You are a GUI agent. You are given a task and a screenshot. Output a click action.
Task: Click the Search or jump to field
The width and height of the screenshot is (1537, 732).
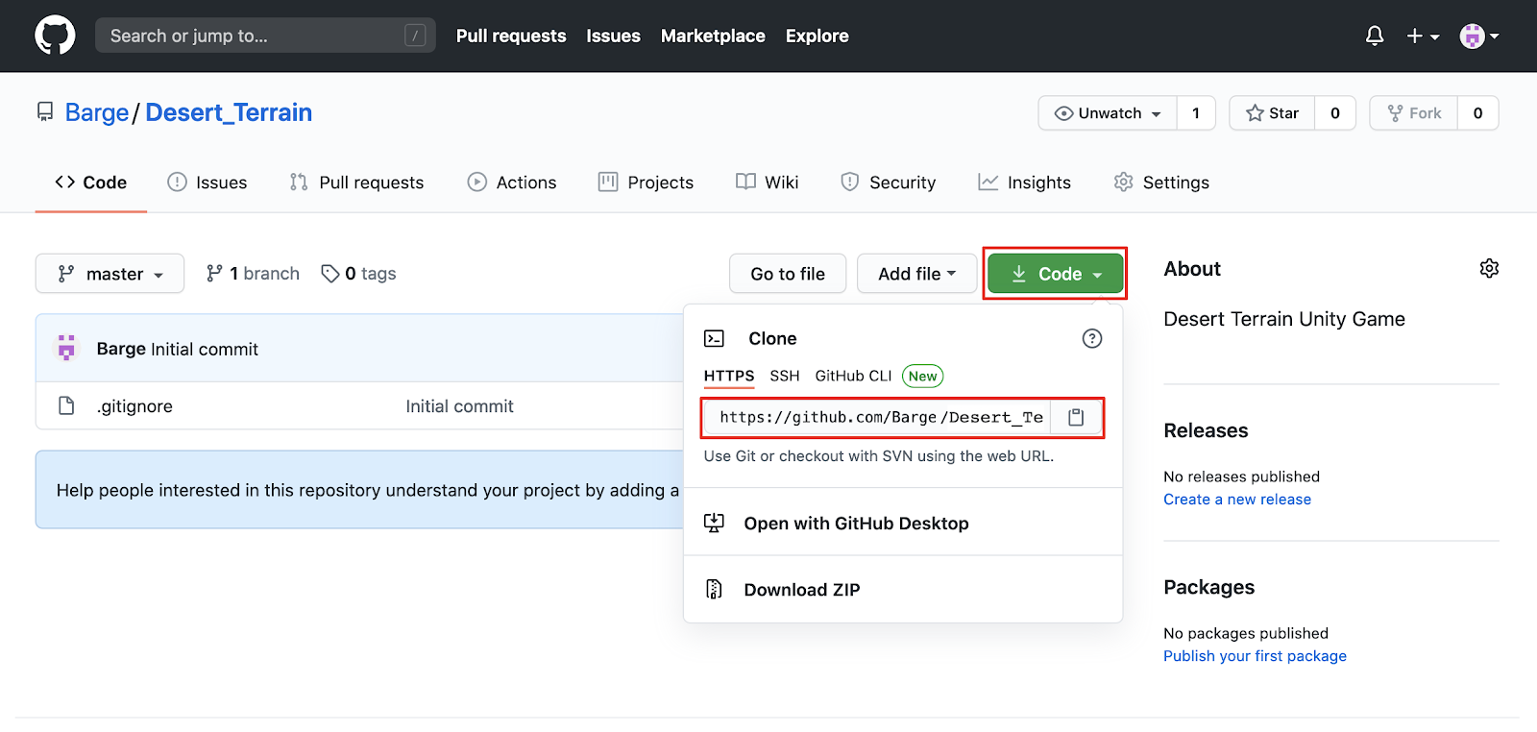click(255, 36)
